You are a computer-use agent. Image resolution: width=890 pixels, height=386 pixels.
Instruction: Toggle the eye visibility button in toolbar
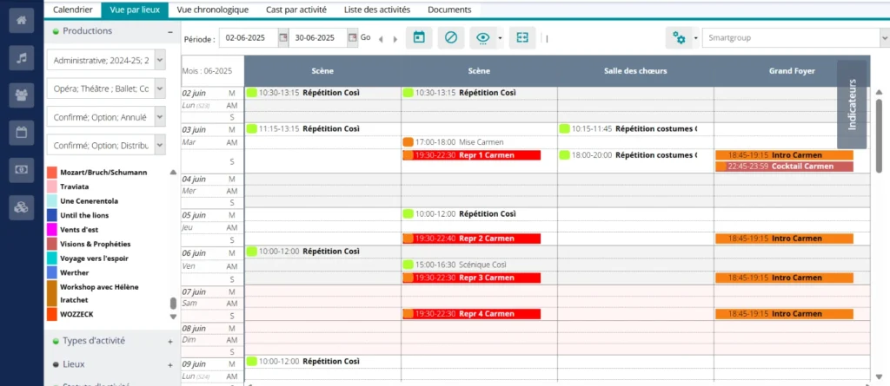tap(483, 38)
